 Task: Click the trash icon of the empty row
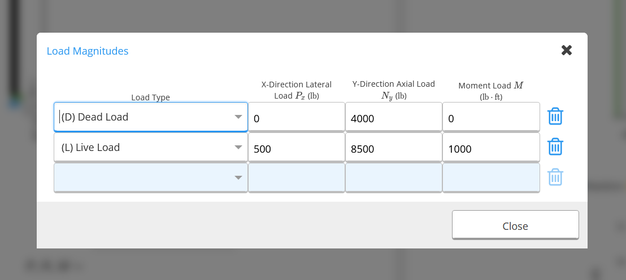[x=555, y=177]
